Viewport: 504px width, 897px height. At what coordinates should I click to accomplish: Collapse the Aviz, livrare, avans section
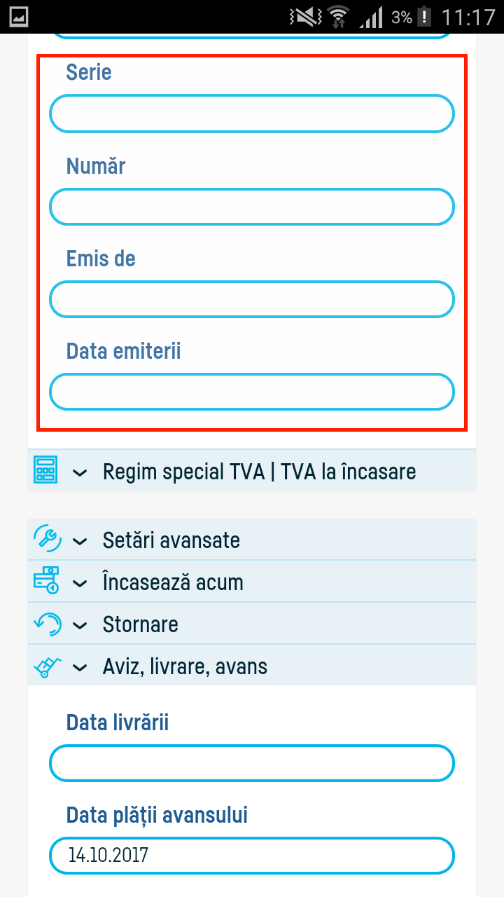coord(80,666)
